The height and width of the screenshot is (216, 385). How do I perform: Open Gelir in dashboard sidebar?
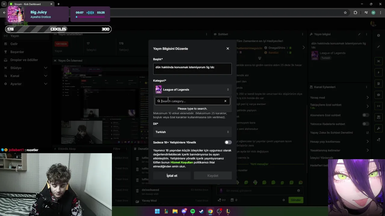[14, 44]
